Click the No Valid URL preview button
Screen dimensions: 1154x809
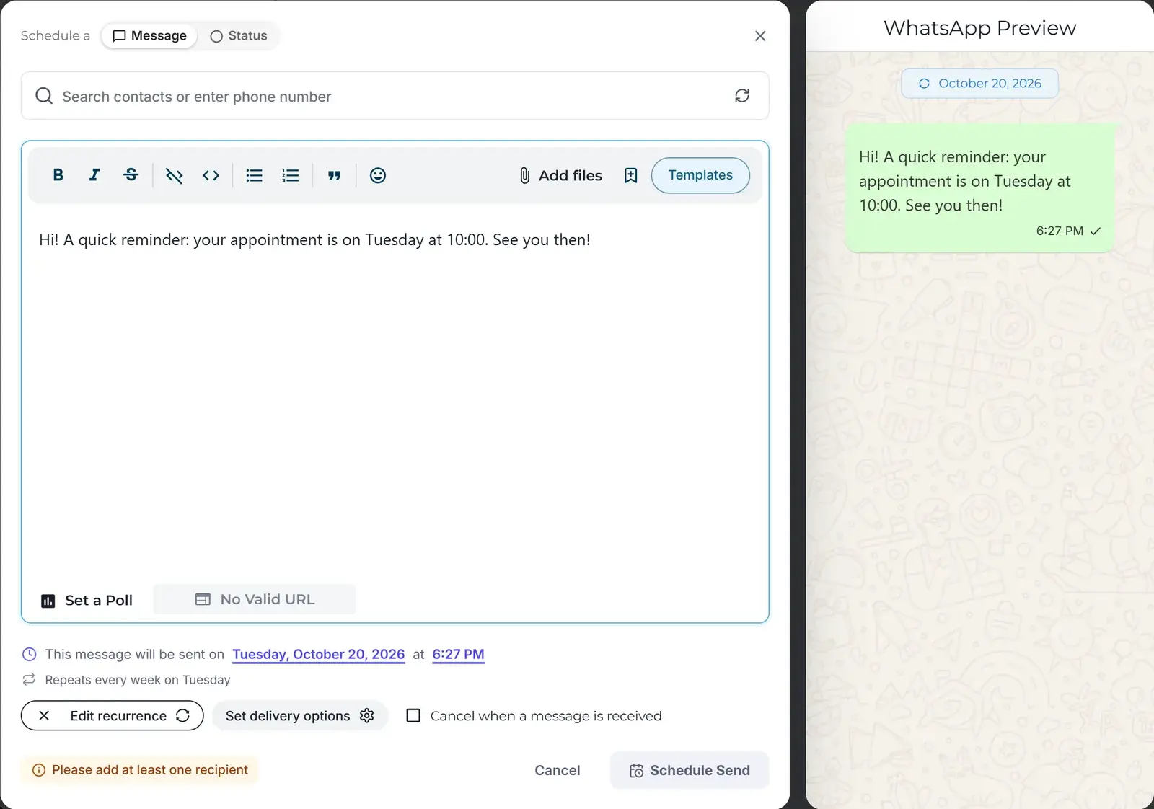[255, 599]
